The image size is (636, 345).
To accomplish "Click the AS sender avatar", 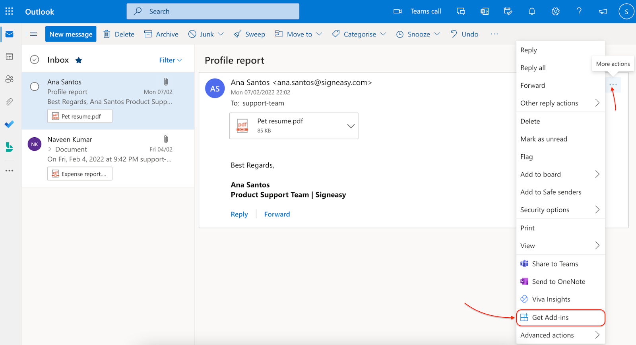I will click(x=215, y=88).
